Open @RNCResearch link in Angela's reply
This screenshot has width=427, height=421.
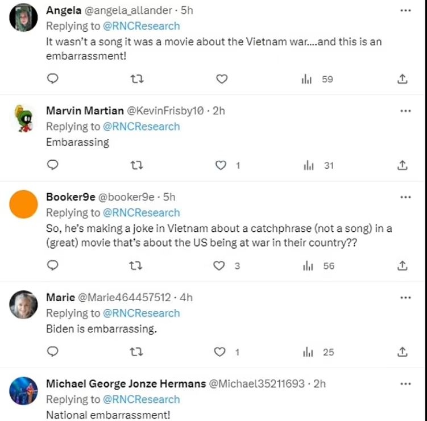(141, 26)
